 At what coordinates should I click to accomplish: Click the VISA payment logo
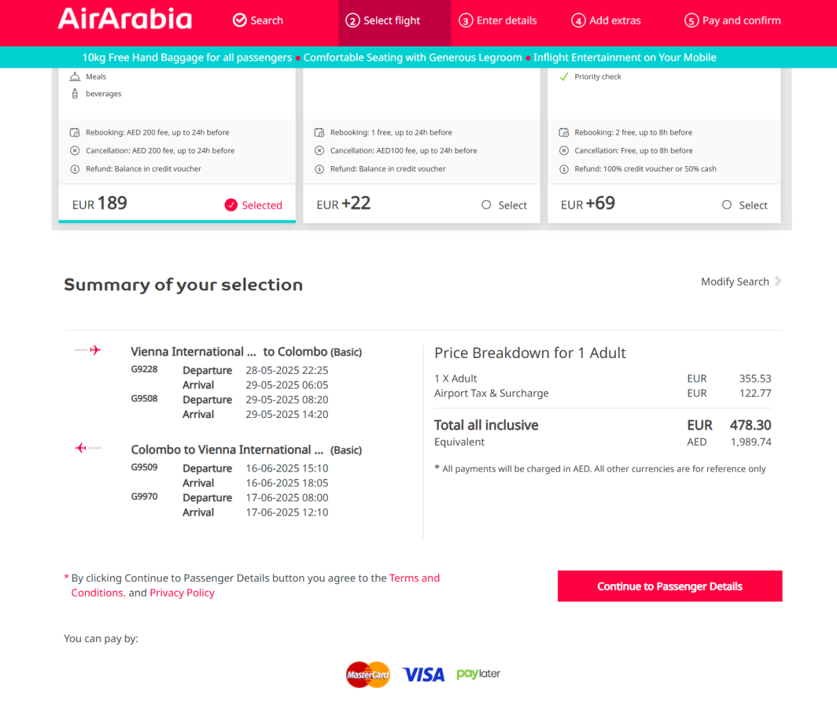click(423, 674)
